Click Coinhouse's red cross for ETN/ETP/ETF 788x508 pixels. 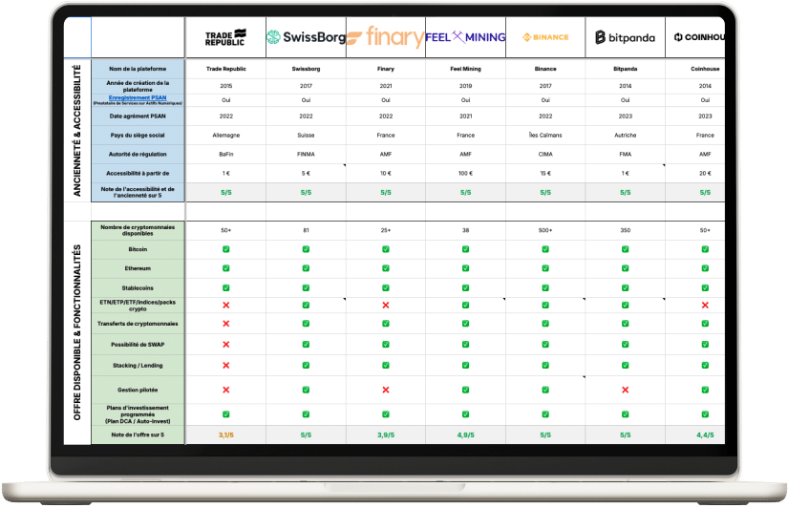pos(705,305)
